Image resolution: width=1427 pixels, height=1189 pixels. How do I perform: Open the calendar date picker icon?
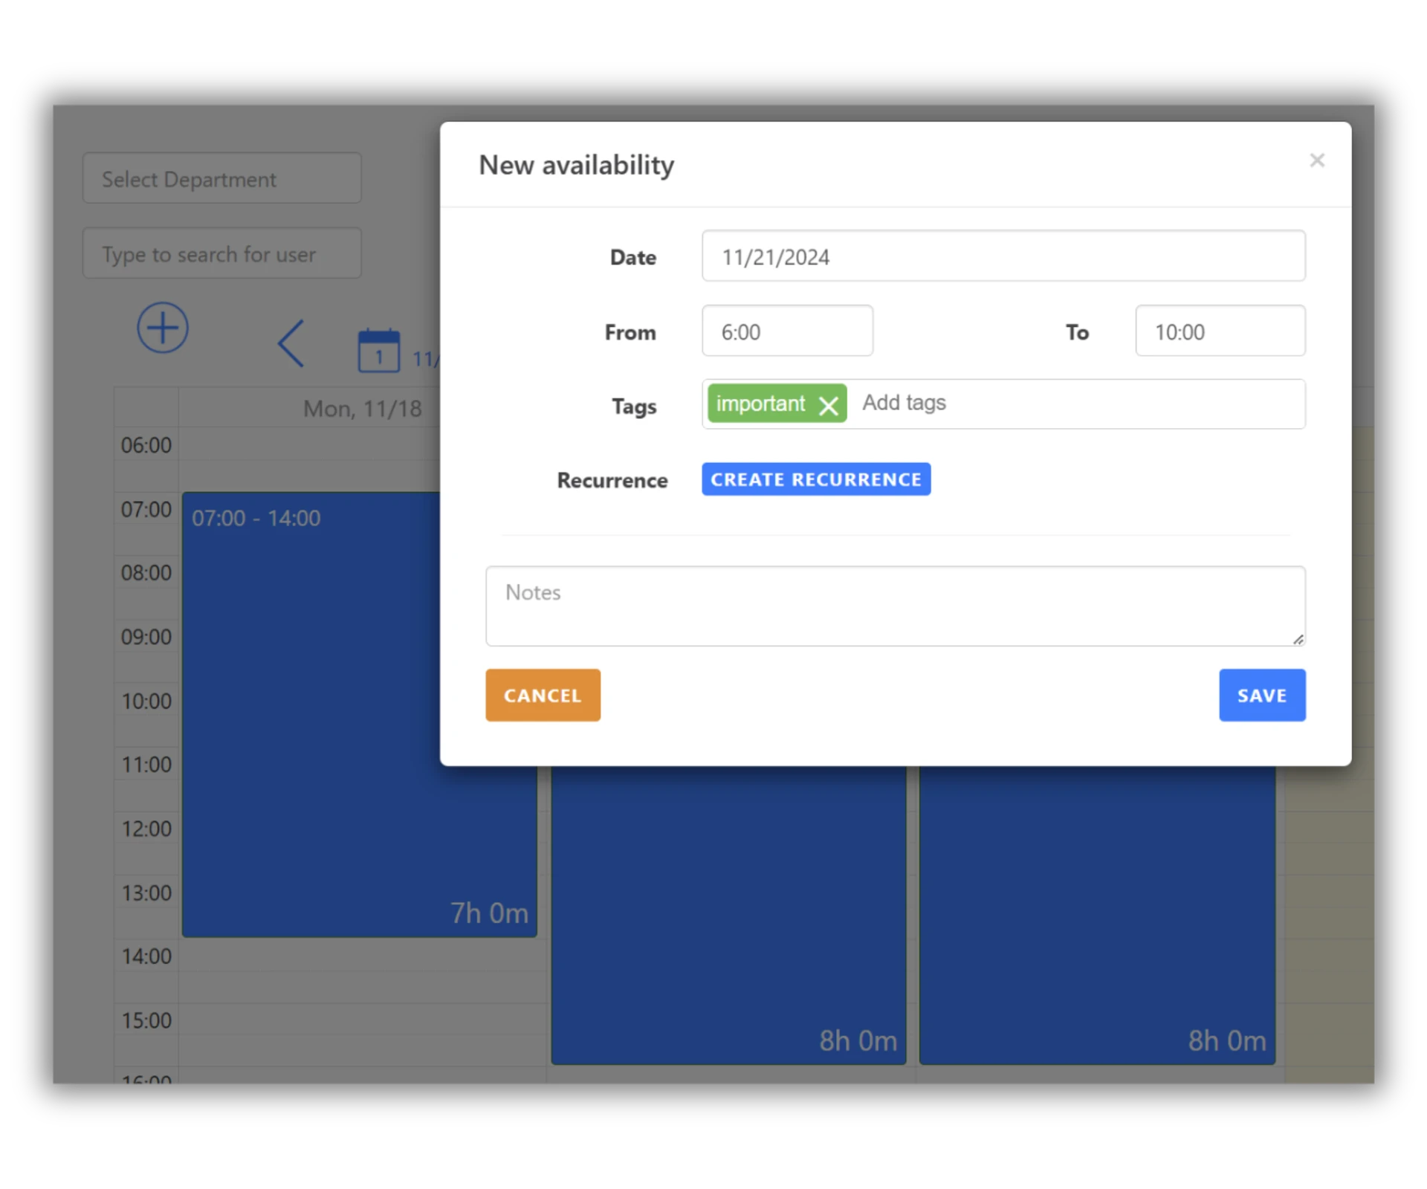point(378,350)
